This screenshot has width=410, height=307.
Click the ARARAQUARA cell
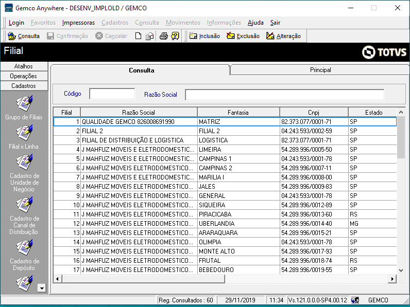coord(238,233)
